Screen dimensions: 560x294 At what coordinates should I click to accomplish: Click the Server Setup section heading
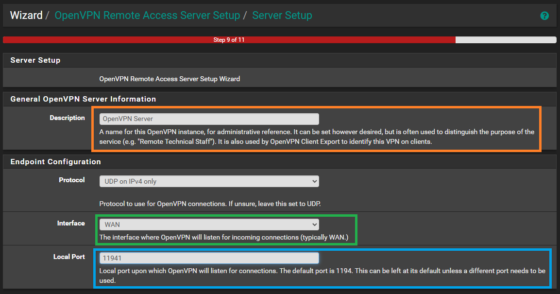pyautogui.click(x=35, y=60)
